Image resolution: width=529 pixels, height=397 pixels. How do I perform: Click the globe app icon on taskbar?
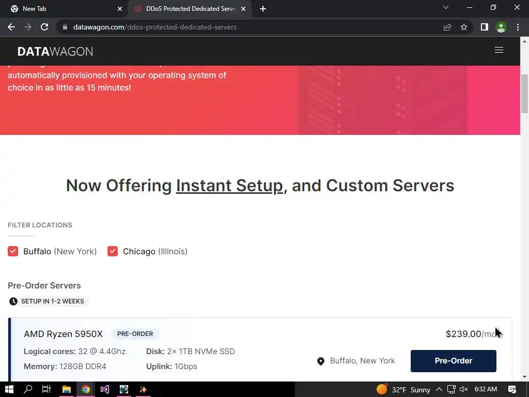(x=124, y=390)
